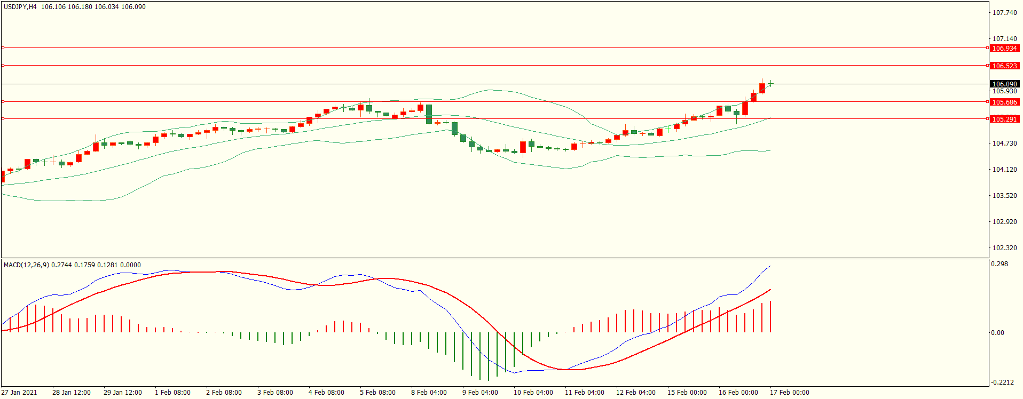This screenshot has height=399, width=1023.
Task: Click the 17 Feb 00:00 time label
Action: click(x=790, y=393)
